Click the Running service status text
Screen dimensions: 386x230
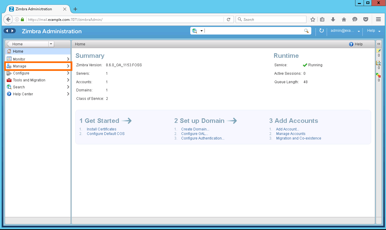(x=315, y=65)
